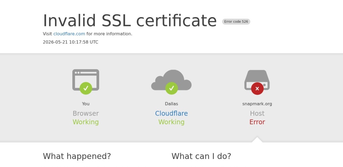Click the snapmark.org host name
343x167 pixels.
257,104
